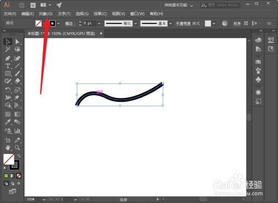This screenshot has height=203, width=278.
Task: Open the 对象(O) menu
Action: (x=46, y=14)
